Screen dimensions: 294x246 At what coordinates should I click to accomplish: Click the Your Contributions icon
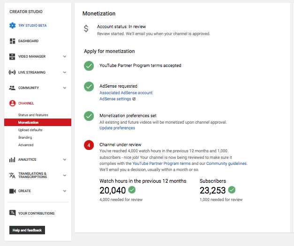point(12,213)
